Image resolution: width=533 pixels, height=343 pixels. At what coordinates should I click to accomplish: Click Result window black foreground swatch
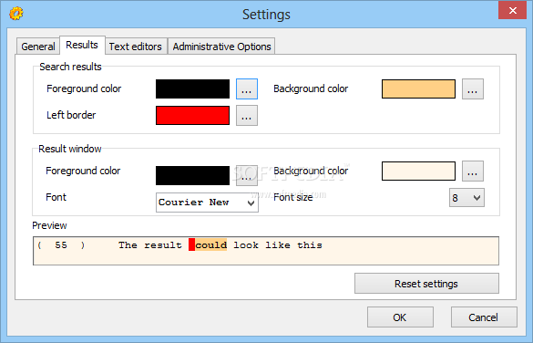click(x=193, y=175)
